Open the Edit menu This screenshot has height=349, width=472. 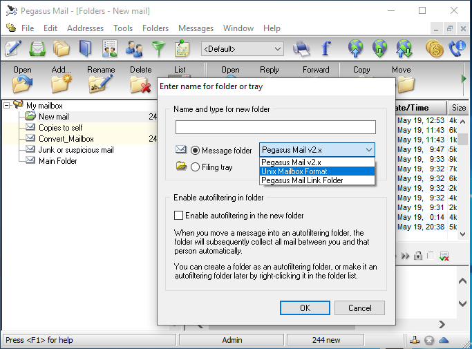pos(50,28)
